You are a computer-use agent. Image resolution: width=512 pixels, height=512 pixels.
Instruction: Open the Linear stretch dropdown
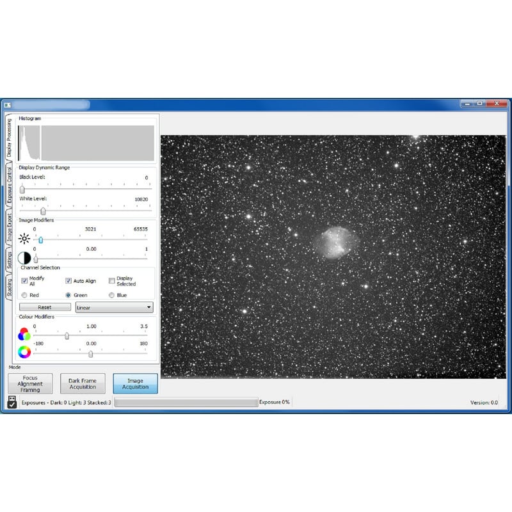[x=115, y=307]
